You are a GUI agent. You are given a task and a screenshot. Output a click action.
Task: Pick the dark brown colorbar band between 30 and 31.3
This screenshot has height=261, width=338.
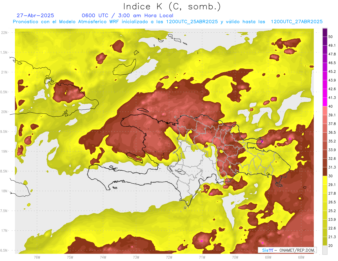coord(325,172)
